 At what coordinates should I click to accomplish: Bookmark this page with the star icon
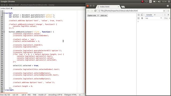coord(164,11)
